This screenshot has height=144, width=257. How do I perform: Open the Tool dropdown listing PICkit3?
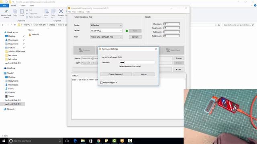(106, 37)
